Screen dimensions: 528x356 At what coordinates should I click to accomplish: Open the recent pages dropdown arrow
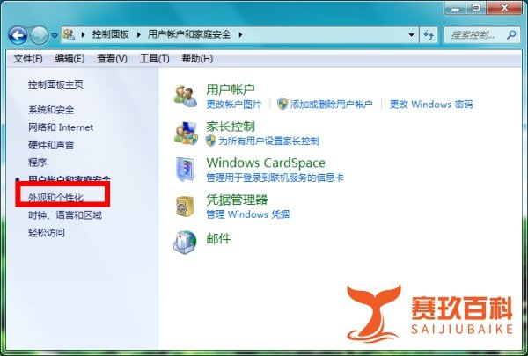tap(55, 35)
